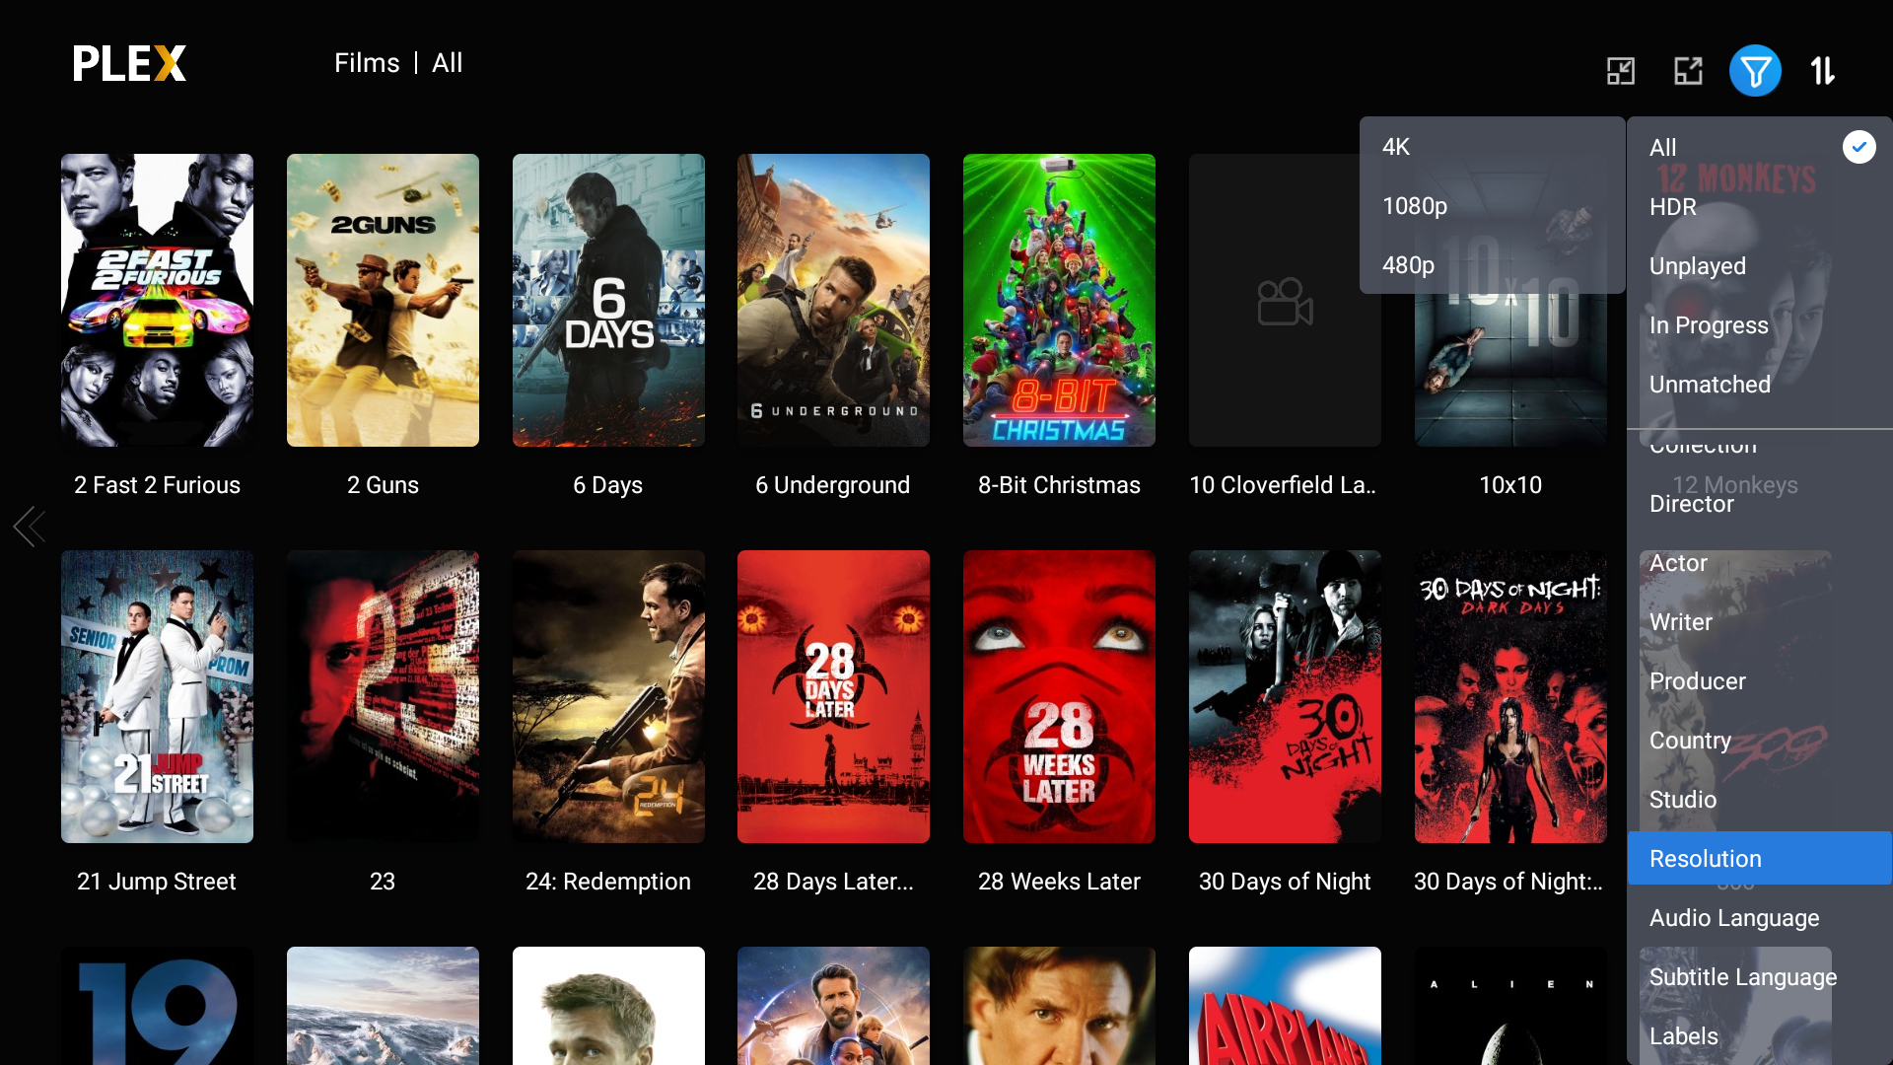Image resolution: width=1893 pixels, height=1065 pixels.
Task: Expand the Country filter
Action: (1759, 741)
